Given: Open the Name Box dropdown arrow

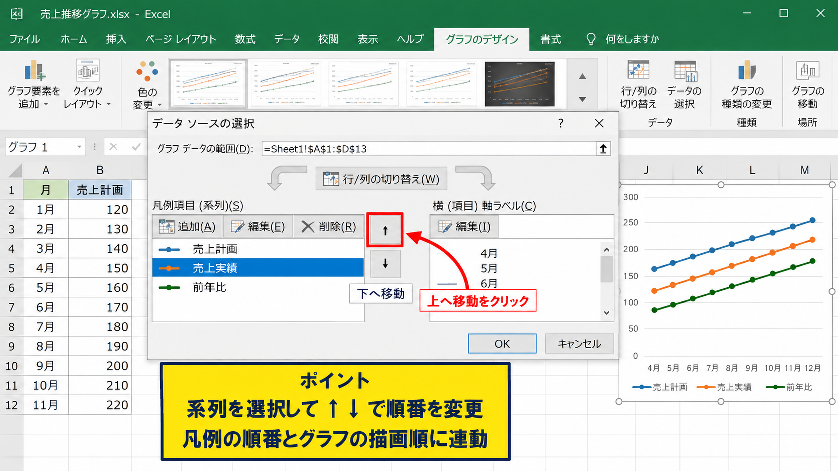Looking at the screenshot, I should pos(79,147).
